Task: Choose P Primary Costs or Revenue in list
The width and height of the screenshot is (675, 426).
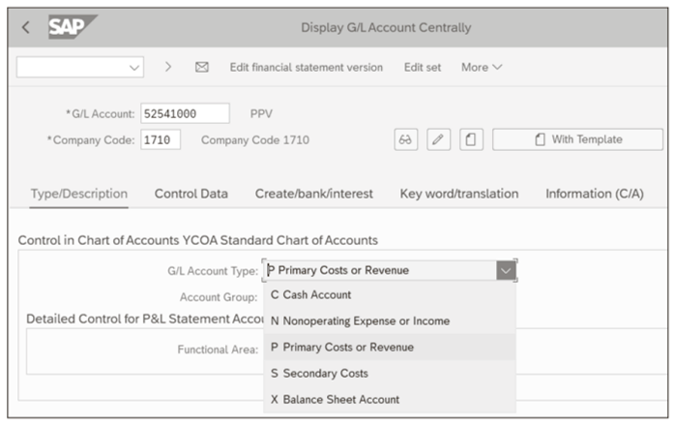Action: click(390, 348)
